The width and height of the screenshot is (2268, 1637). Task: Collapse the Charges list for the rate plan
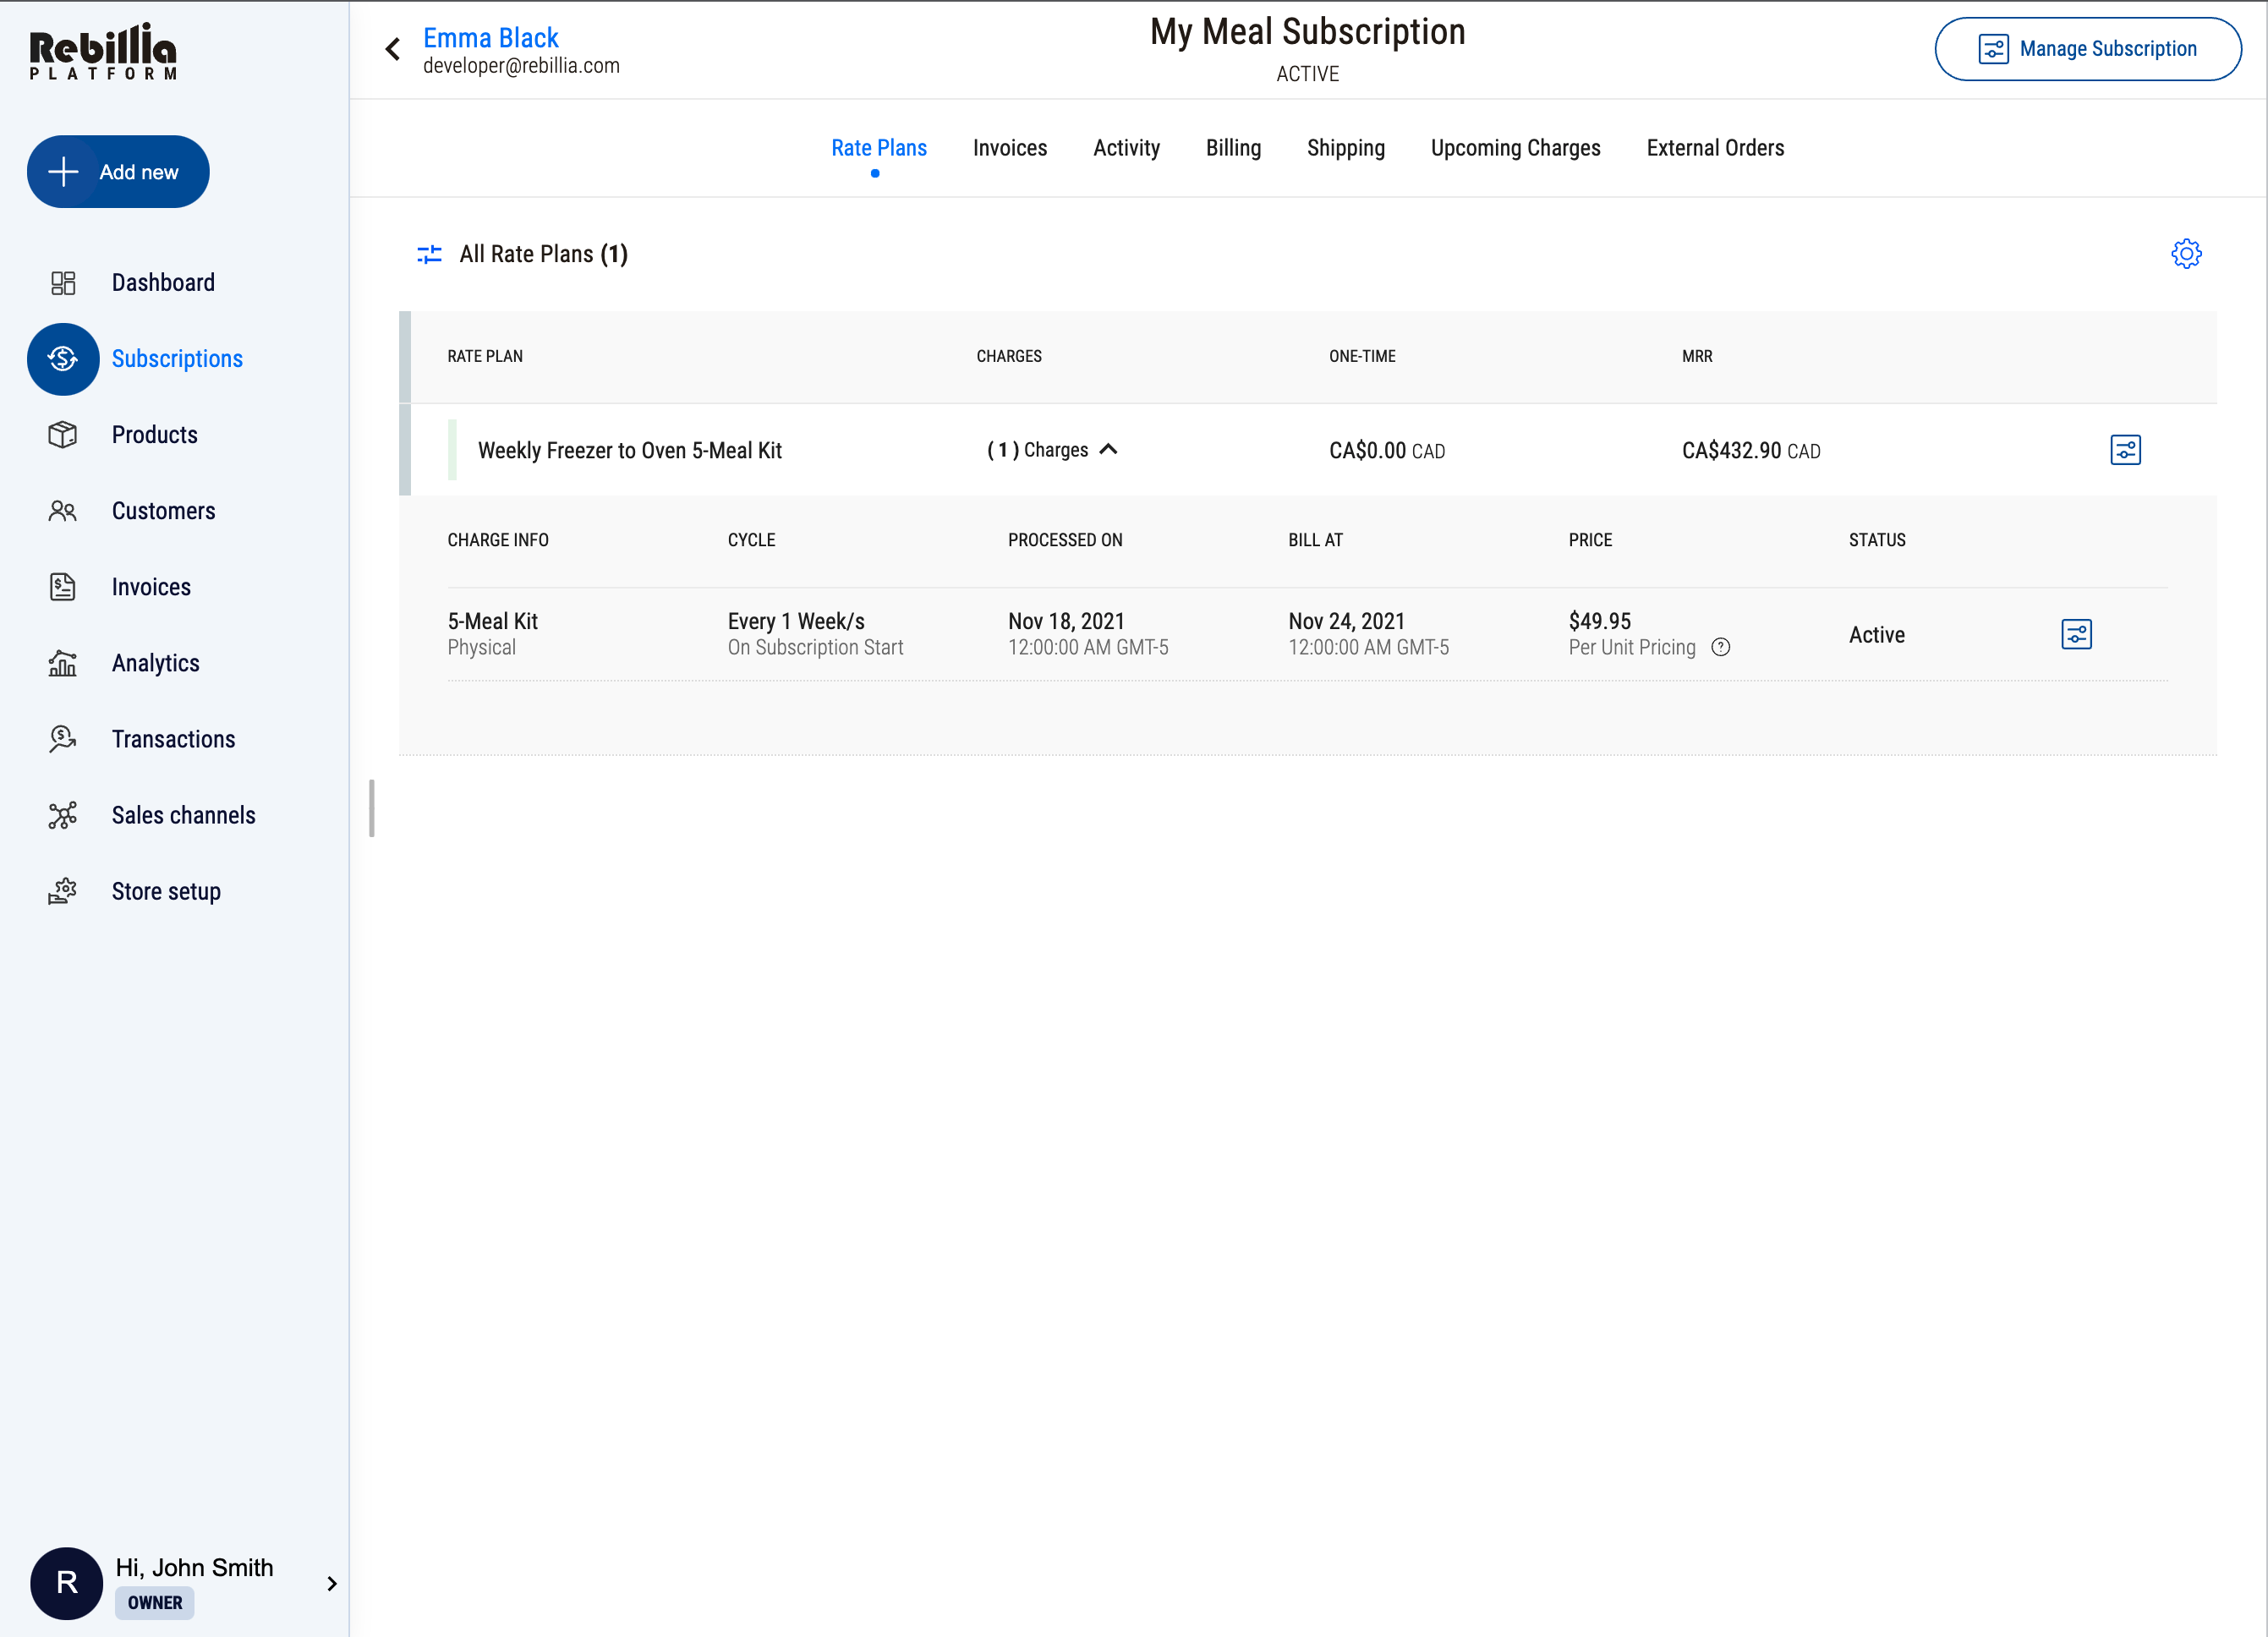[1110, 450]
